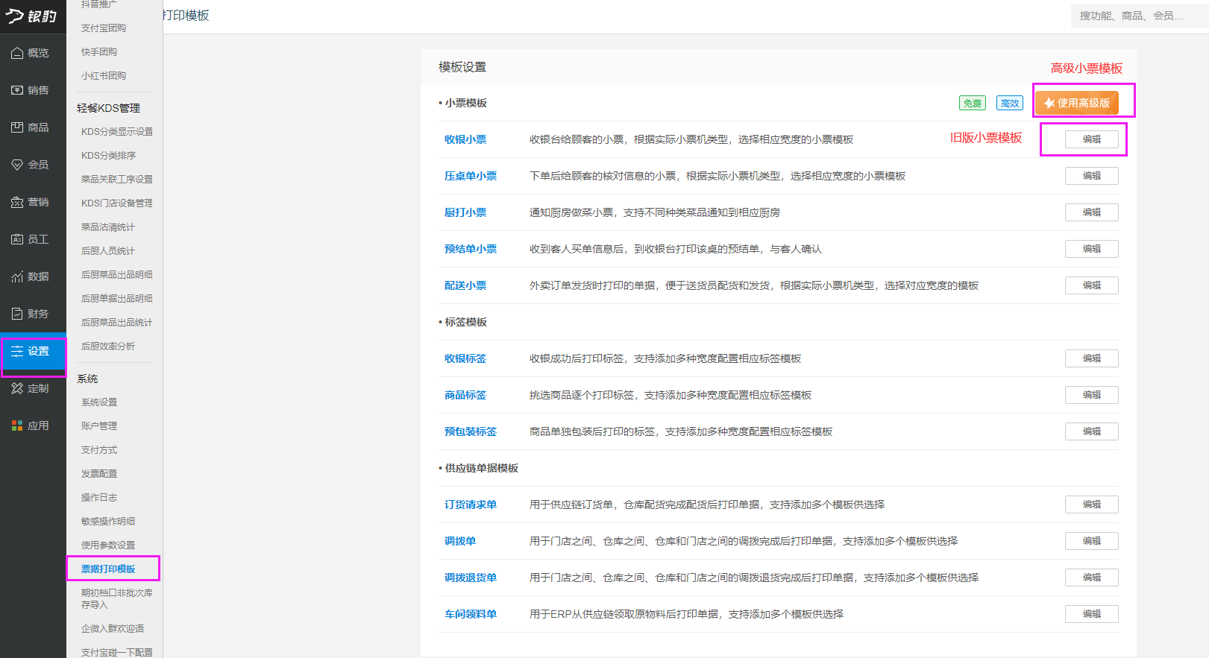Open 系统设置 in the submenu

(x=99, y=402)
